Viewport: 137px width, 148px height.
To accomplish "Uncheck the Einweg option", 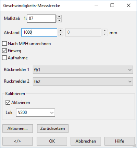I will coord(4,51).
